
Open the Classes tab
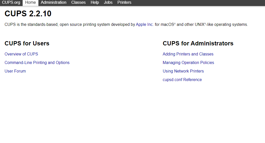(x=78, y=3)
